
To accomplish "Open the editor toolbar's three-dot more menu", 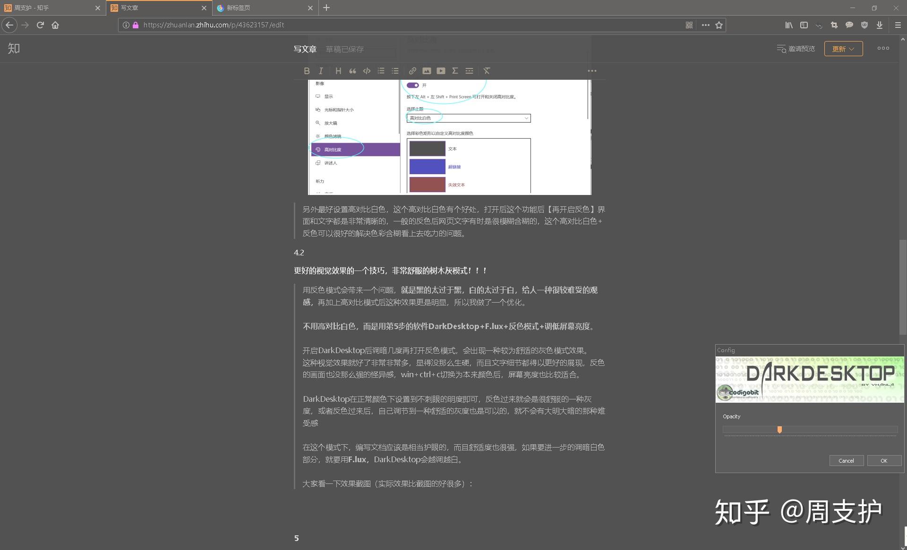I will coord(592,71).
